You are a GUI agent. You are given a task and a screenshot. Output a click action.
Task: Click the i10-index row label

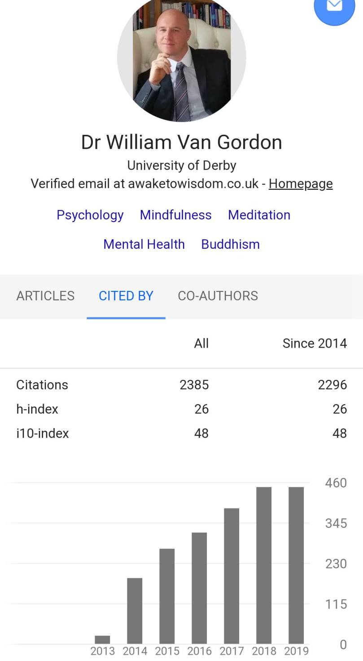pos(43,433)
